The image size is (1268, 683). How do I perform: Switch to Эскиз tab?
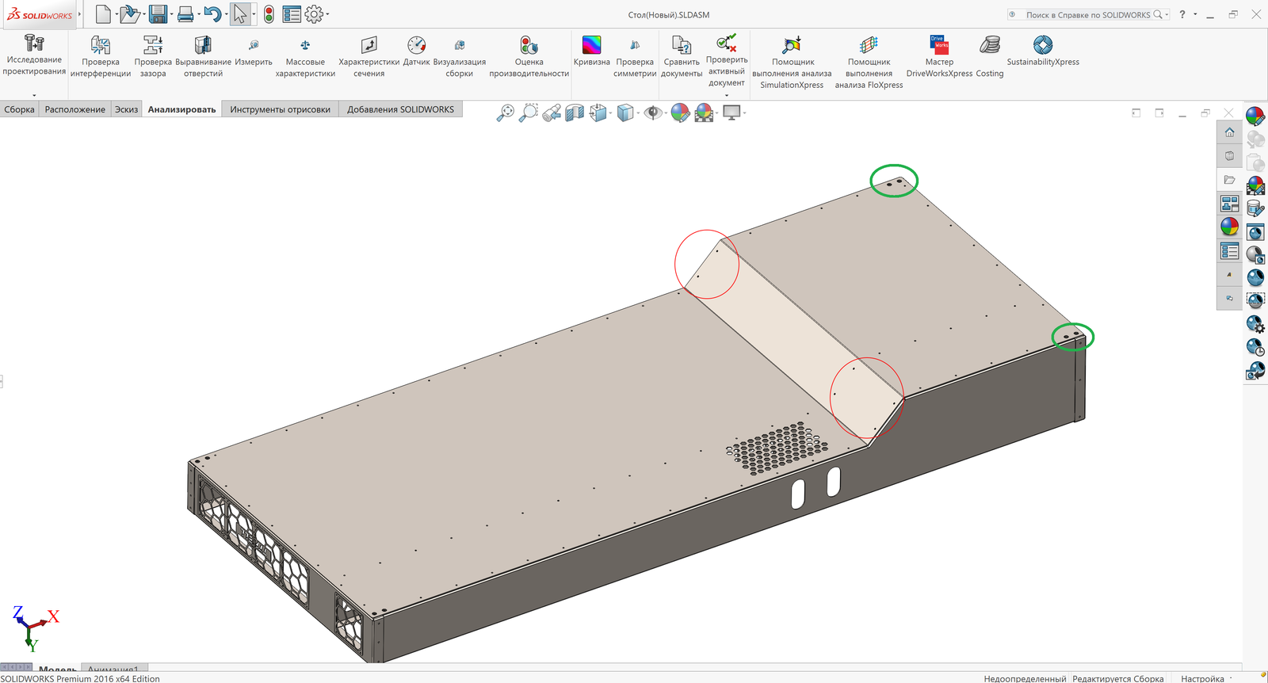pyautogui.click(x=126, y=109)
